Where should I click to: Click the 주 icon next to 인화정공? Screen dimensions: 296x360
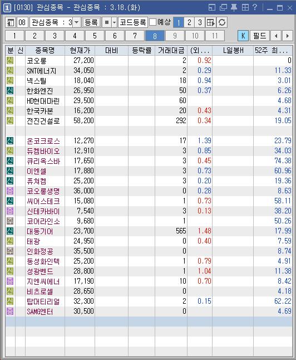[10, 251]
